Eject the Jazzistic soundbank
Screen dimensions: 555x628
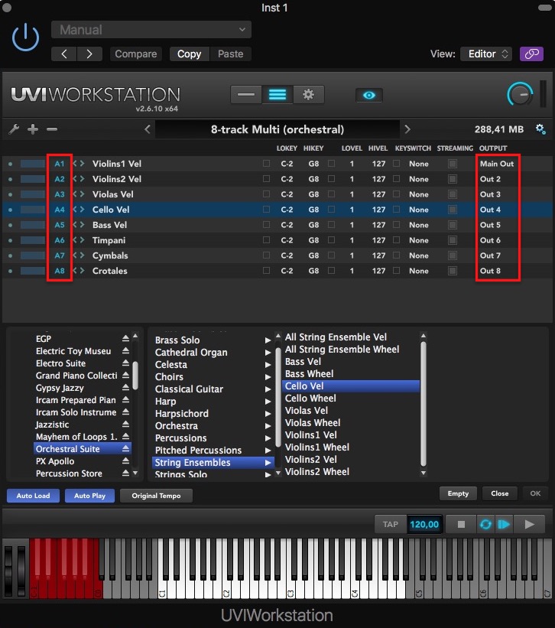point(125,424)
